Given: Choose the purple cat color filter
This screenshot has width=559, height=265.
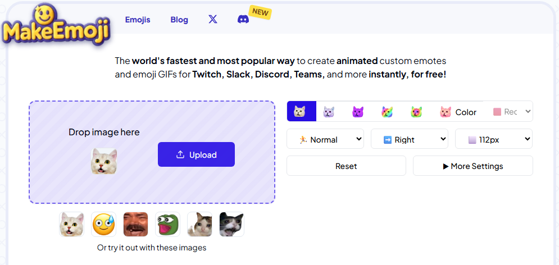Looking at the screenshot, I should tap(358, 112).
